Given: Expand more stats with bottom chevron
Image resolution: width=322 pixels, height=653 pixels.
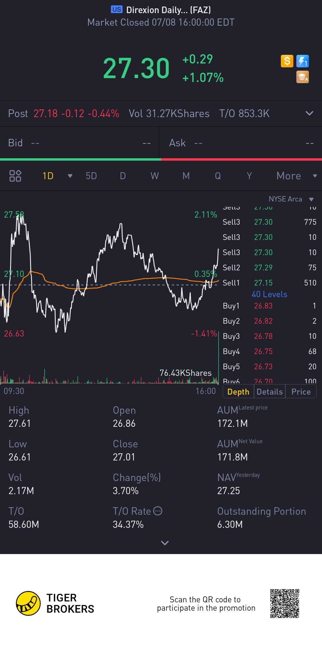Looking at the screenshot, I should 165,543.
